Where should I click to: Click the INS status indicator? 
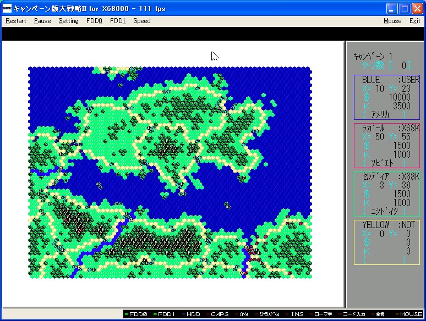pos(295,314)
